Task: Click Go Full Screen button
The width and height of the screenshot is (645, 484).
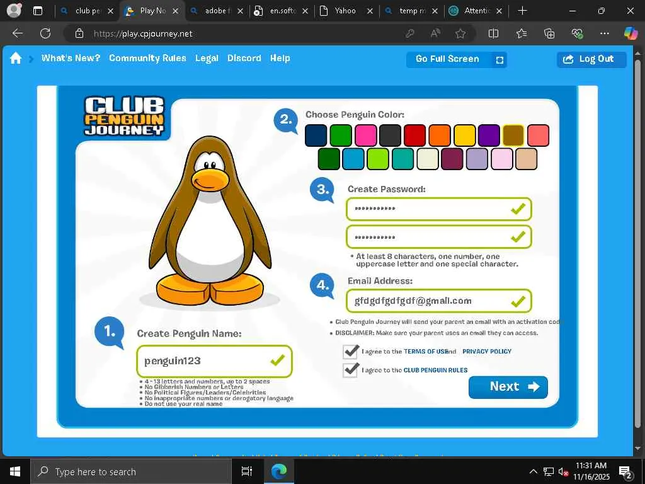Action: coord(456,59)
